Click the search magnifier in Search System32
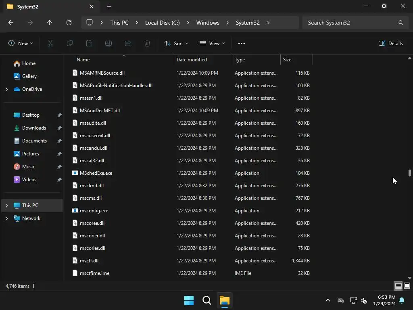 click(x=400, y=23)
